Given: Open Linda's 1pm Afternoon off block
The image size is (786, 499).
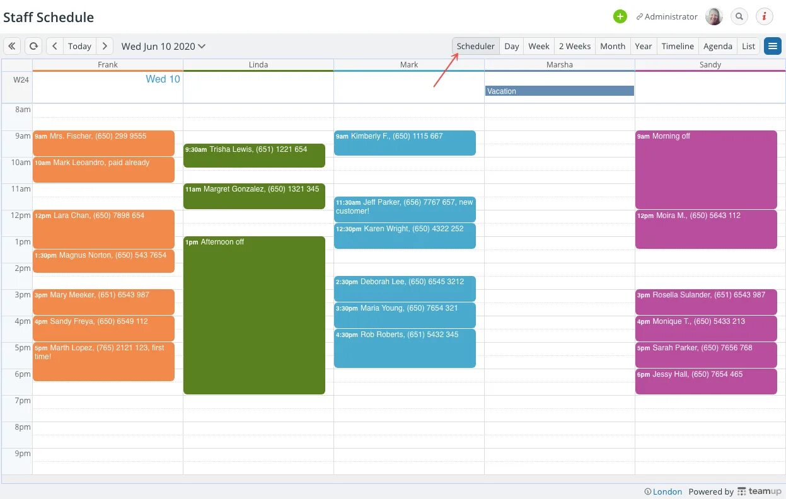Looking at the screenshot, I should pos(254,315).
